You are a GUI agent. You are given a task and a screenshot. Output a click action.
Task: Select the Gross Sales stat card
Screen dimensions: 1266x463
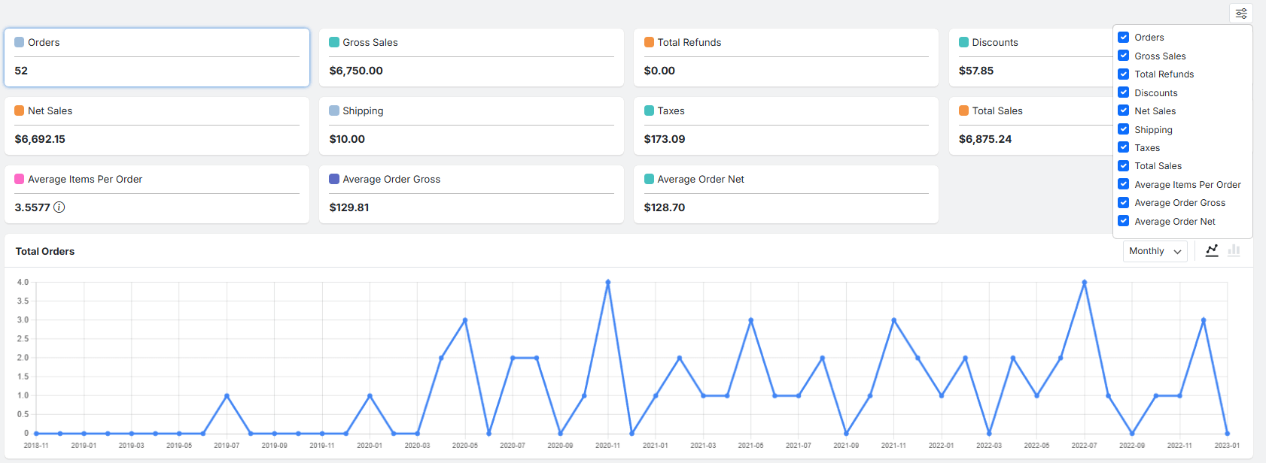click(471, 57)
